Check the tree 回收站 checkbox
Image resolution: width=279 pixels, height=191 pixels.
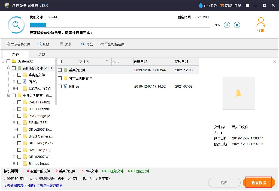coord(19,82)
